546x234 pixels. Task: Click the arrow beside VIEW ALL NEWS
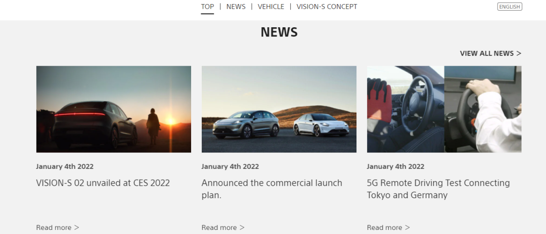(x=519, y=53)
